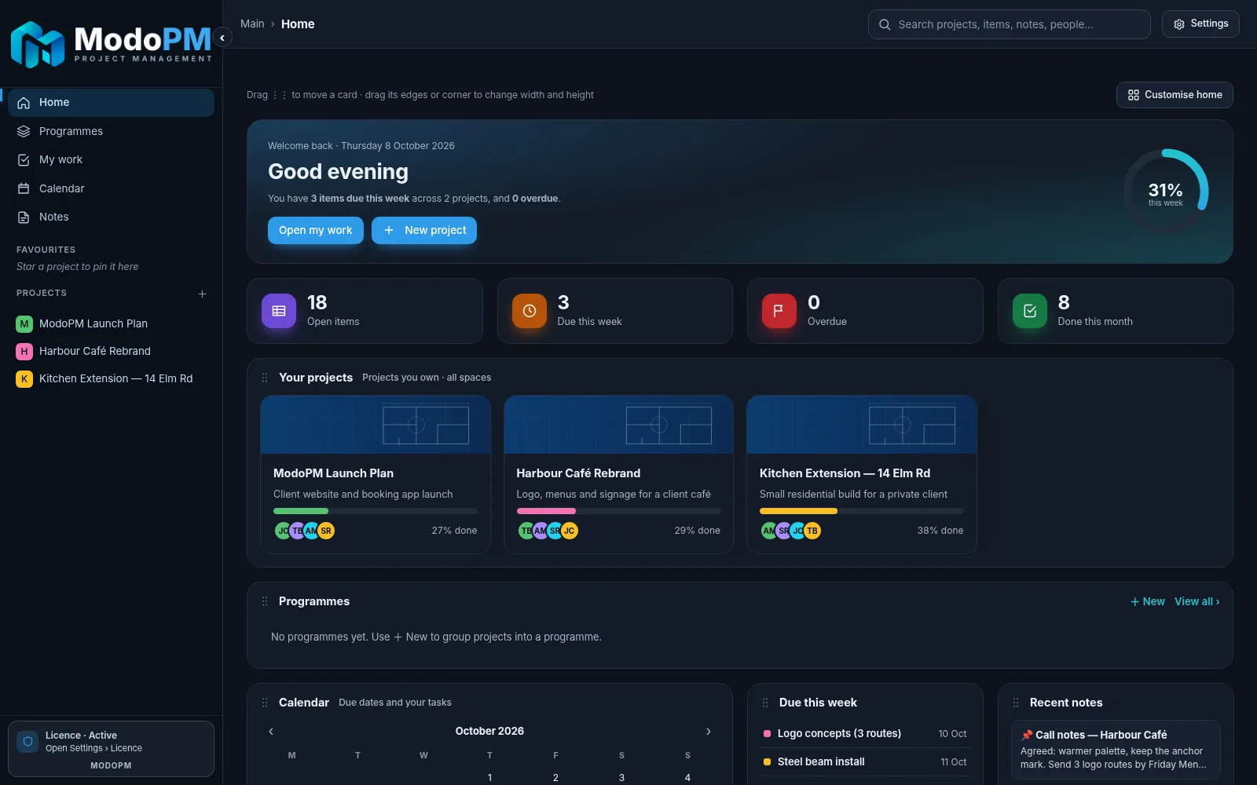The width and height of the screenshot is (1257, 785).
Task: Open the Licence Active panel
Action: pyautogui.click(x=111, y=749)
